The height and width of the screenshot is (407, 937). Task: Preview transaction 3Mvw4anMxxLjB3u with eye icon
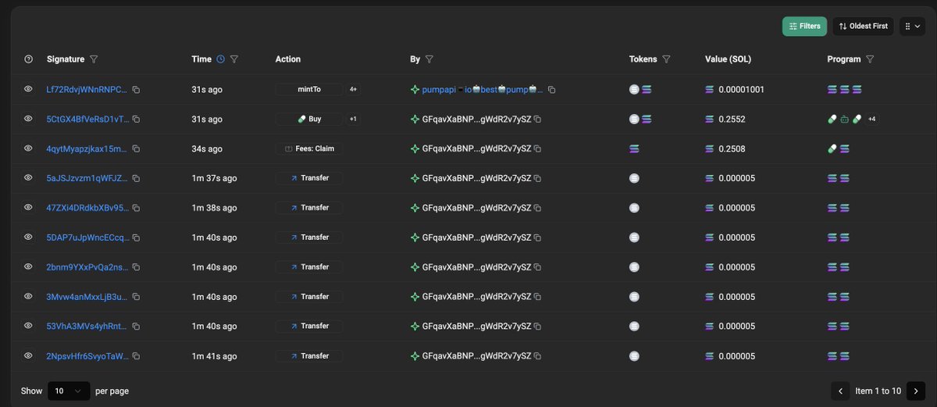click(28, 297)
